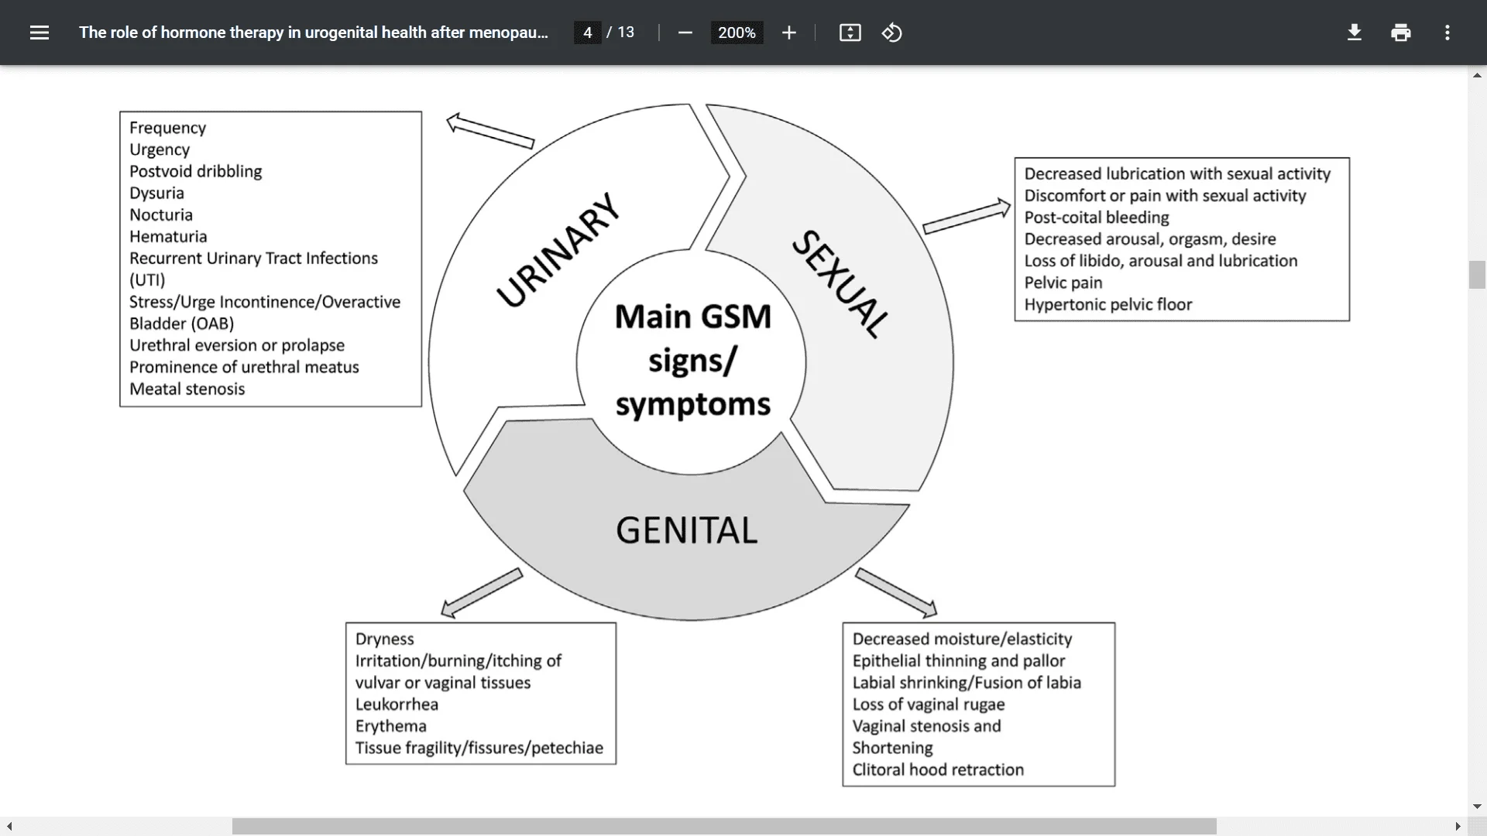Click the 'Post-coital bleeding' text
The height and width of the screenshot is (836, 1487).
point(1097,218)
